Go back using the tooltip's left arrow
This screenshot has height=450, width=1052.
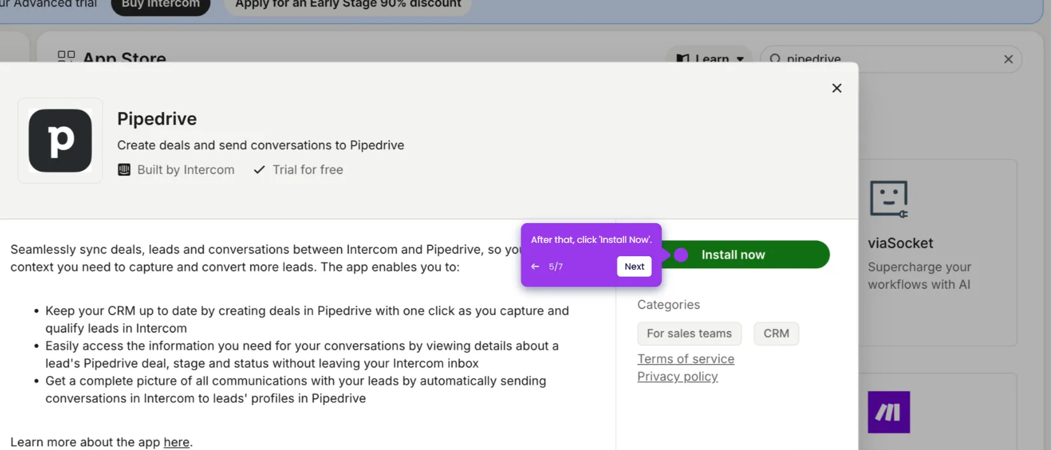[535, 266]
